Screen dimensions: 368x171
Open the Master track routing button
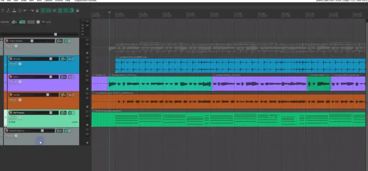14,22
